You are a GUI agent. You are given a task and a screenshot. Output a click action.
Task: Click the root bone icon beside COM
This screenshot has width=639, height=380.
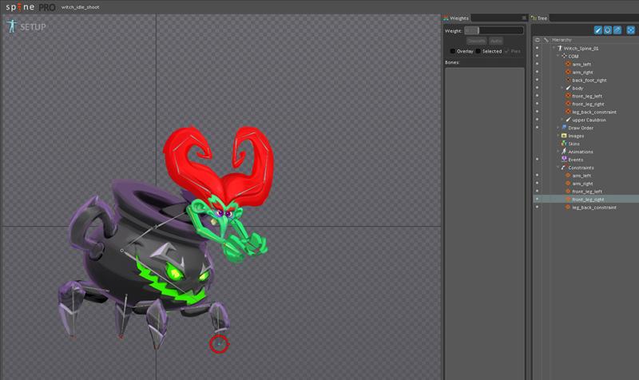pos(565,56)
